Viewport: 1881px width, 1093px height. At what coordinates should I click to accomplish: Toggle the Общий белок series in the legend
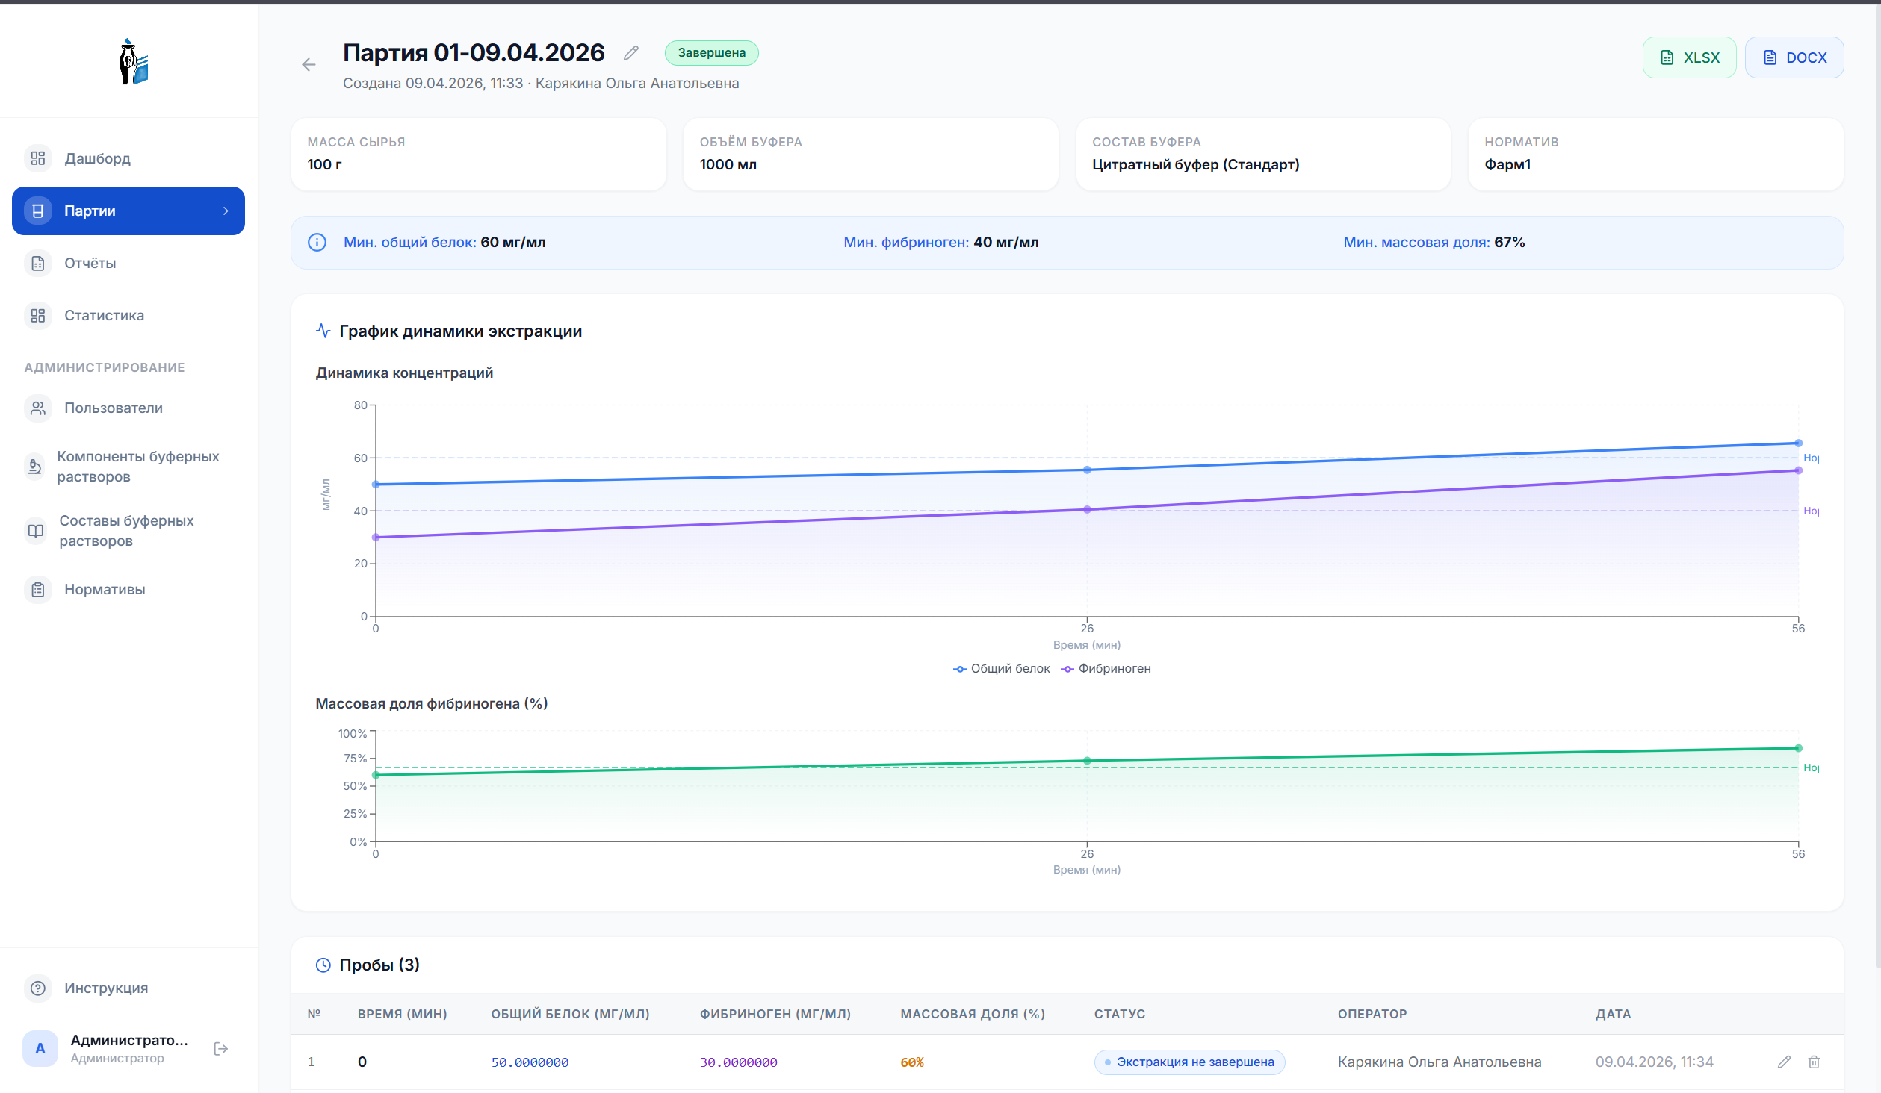[1002, 668]
